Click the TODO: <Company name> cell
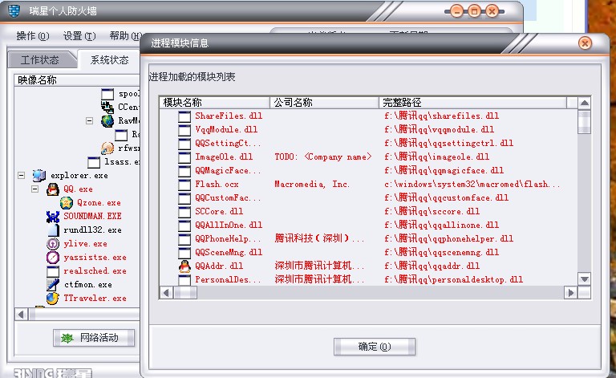Screen dimensions: 616x378 coord(323,156)
